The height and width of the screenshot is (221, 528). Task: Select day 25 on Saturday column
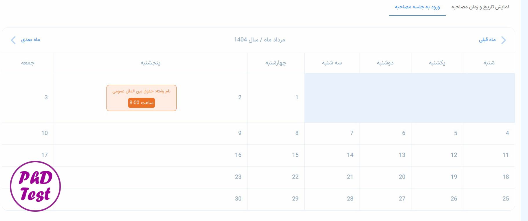click(505, 198)
